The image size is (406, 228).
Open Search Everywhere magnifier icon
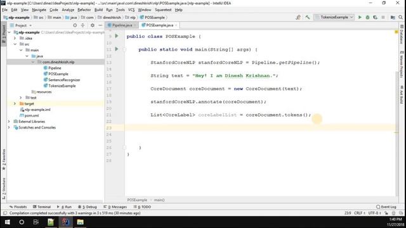400,17
